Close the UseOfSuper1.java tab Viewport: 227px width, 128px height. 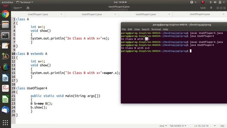[61, 14]
